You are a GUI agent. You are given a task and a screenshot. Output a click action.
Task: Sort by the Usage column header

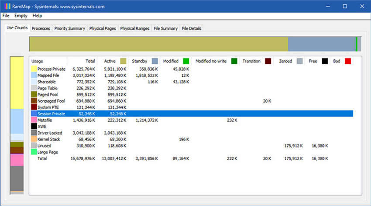(x=37, y=61)
